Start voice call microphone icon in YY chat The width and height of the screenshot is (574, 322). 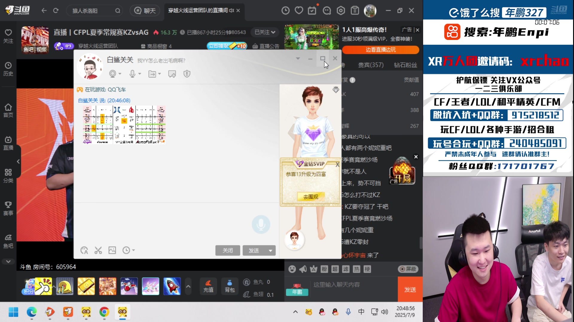click(x=132, y=74)
